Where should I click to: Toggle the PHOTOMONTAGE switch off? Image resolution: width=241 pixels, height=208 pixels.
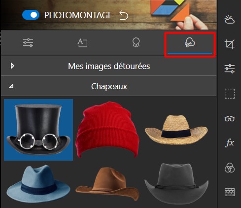tap(31, 15)
